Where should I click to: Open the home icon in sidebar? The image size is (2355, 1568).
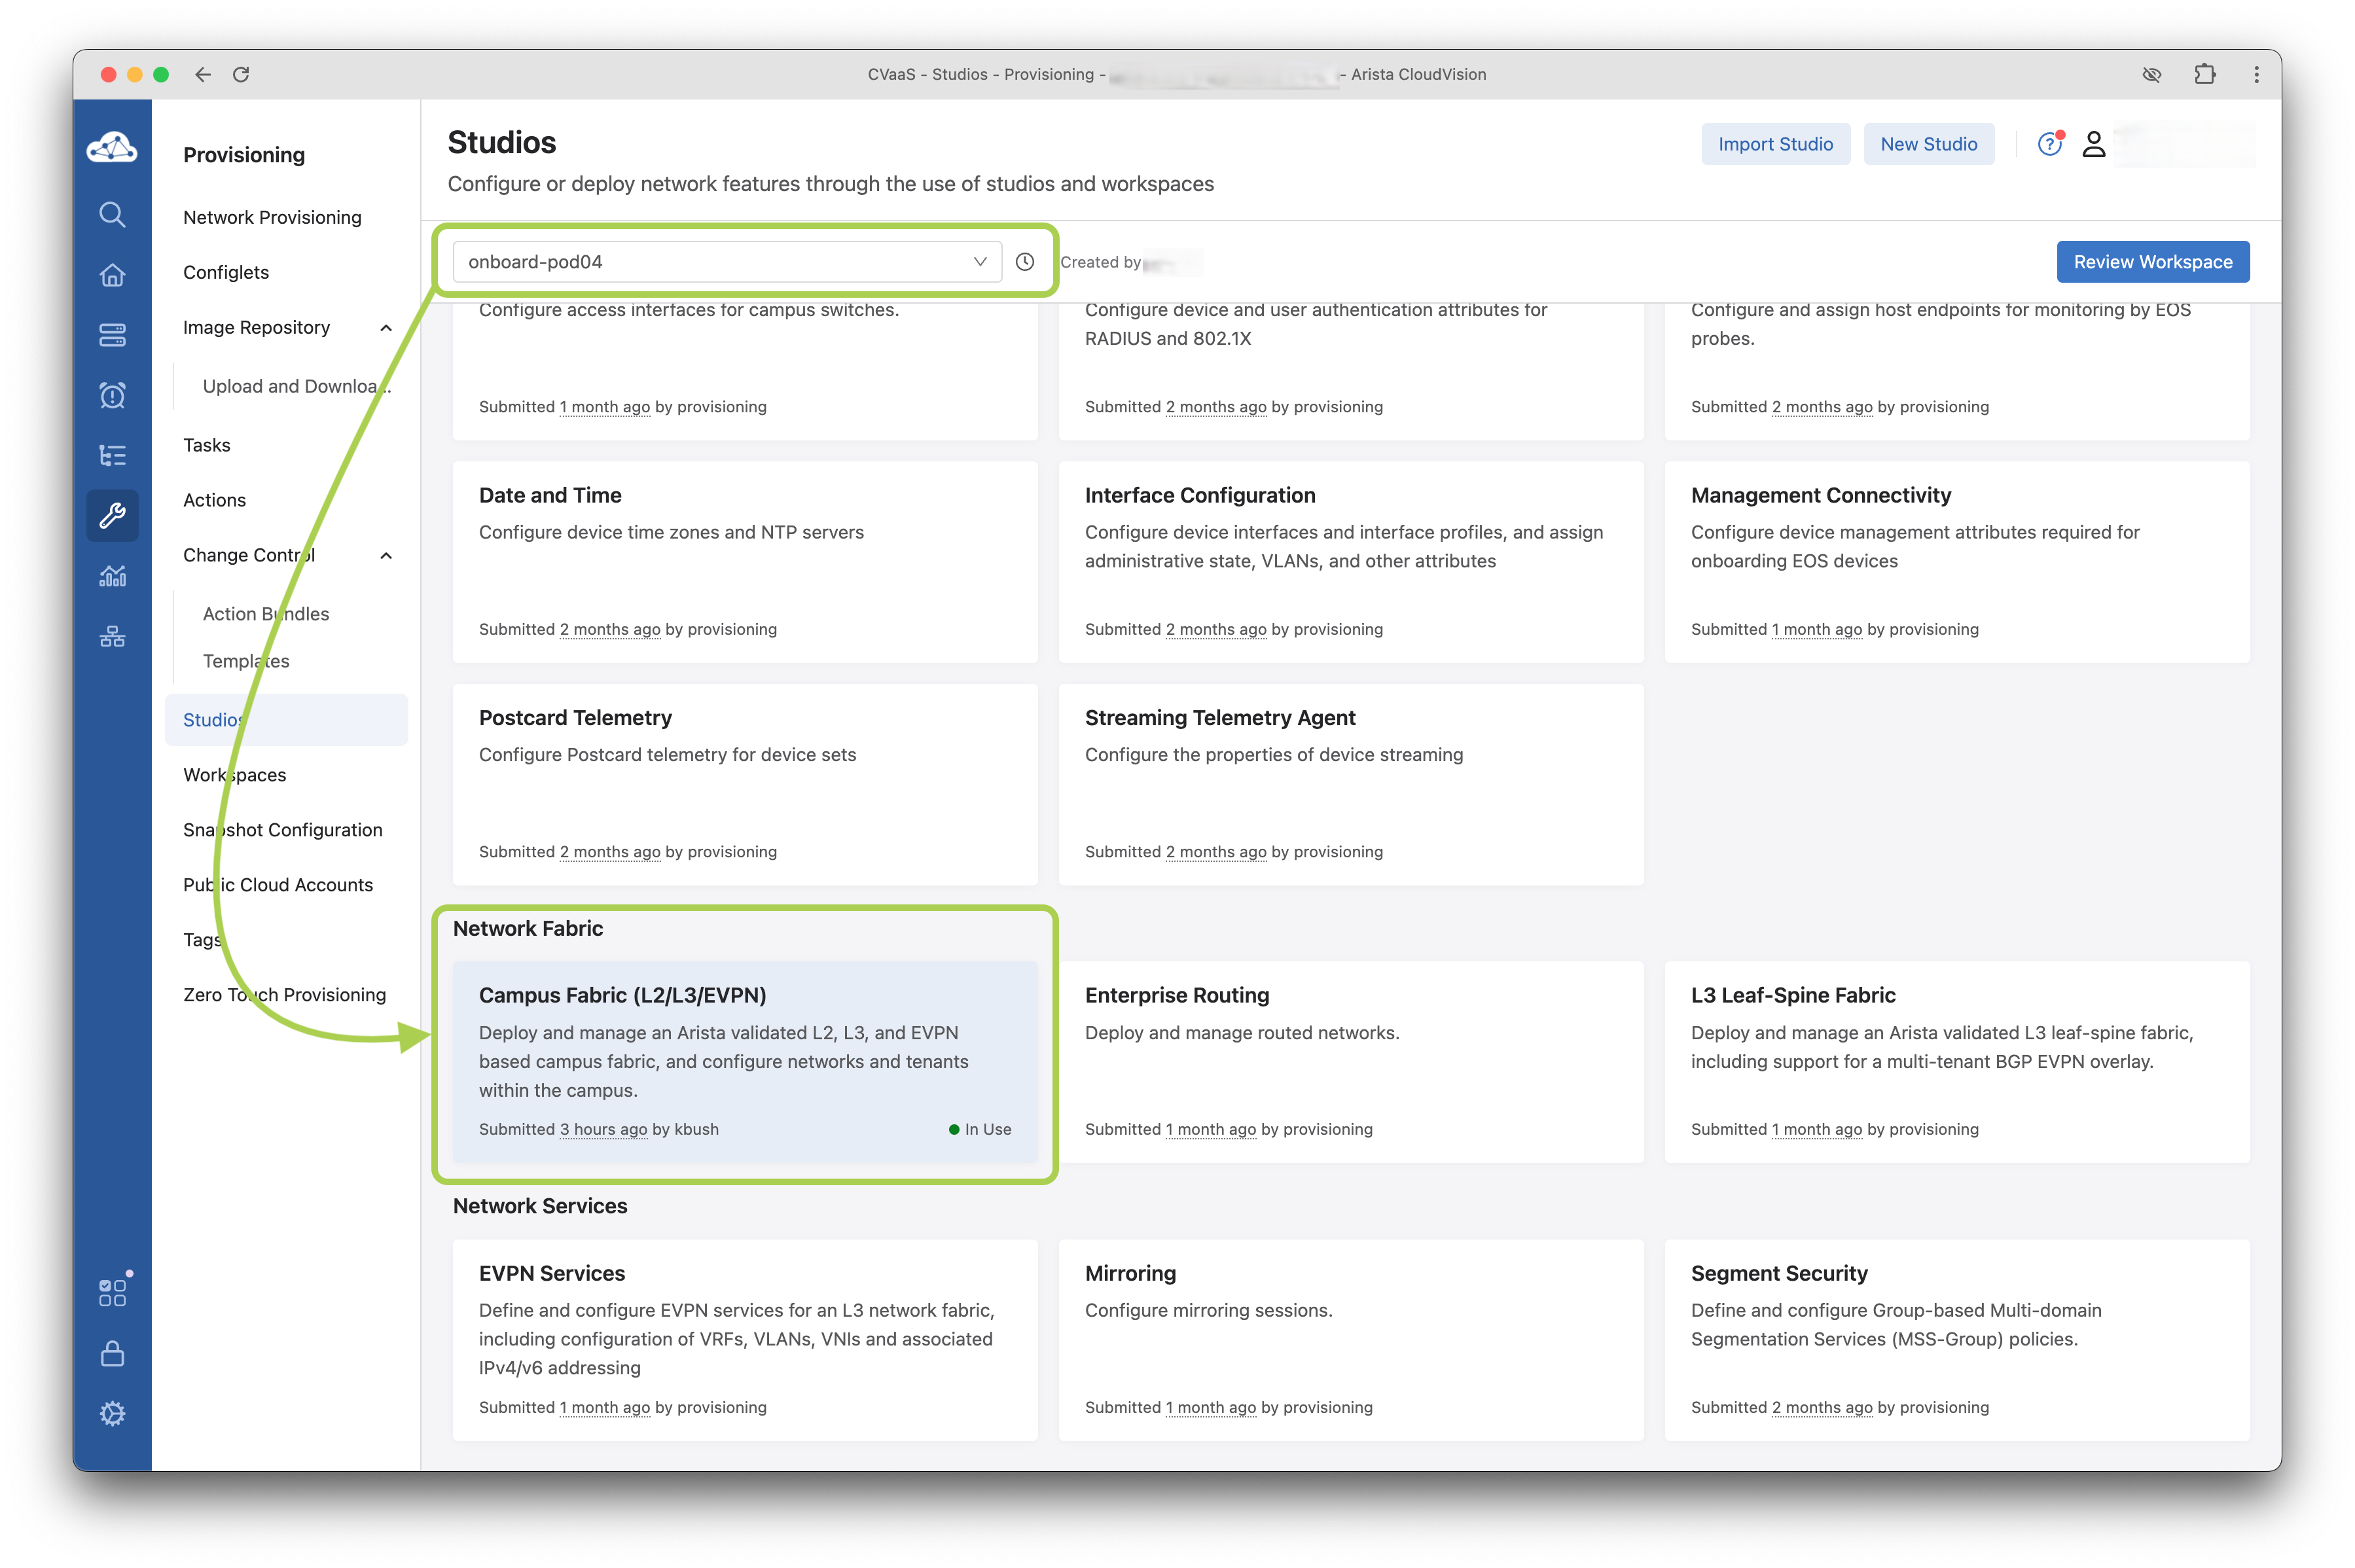point(112,275)
